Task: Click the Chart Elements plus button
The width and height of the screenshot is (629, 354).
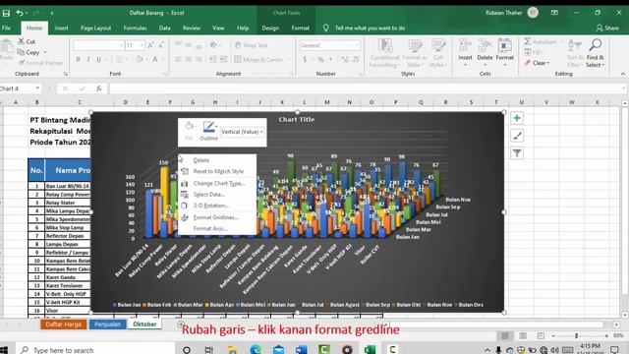Action: tap(517, 118)
